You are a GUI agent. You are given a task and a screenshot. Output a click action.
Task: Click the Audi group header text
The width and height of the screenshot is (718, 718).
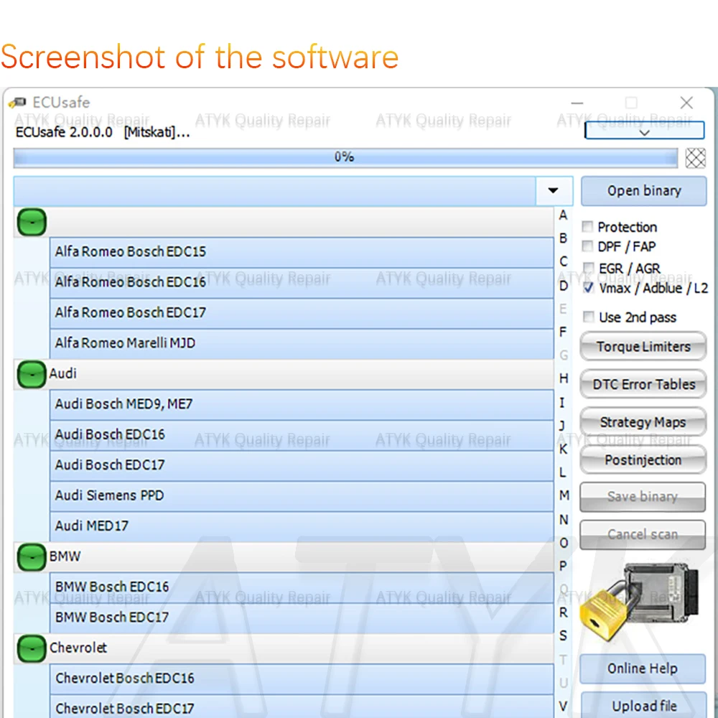[62, 373]
